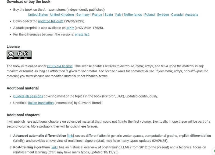Open the unofficial Italian translation
This screenshot has width=215, height=155.
coord(41,103)
